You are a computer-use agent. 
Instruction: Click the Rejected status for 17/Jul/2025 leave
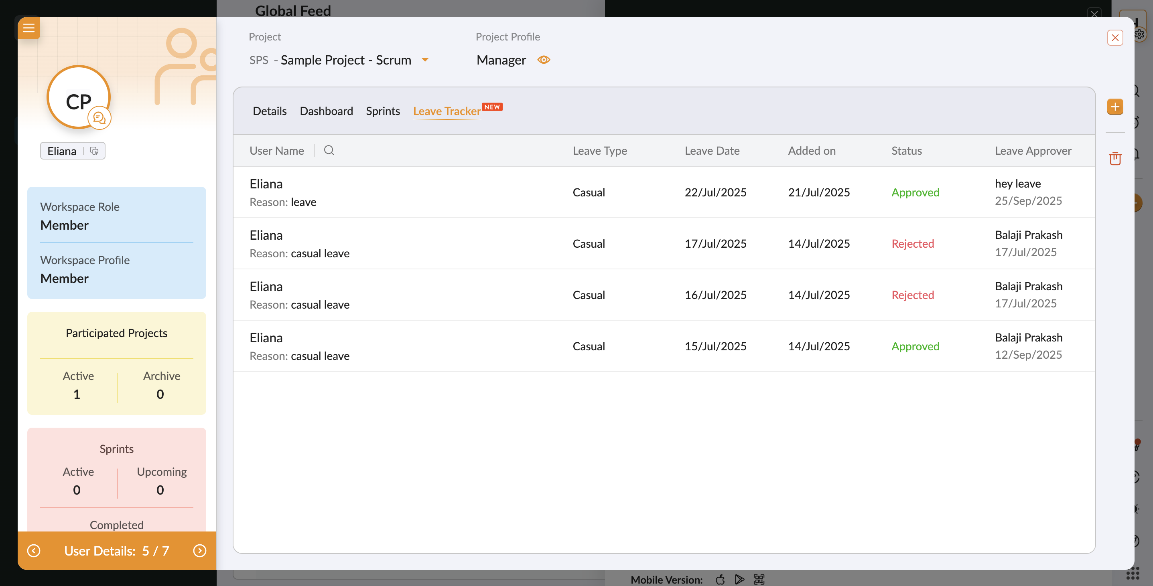pos(913,244)
